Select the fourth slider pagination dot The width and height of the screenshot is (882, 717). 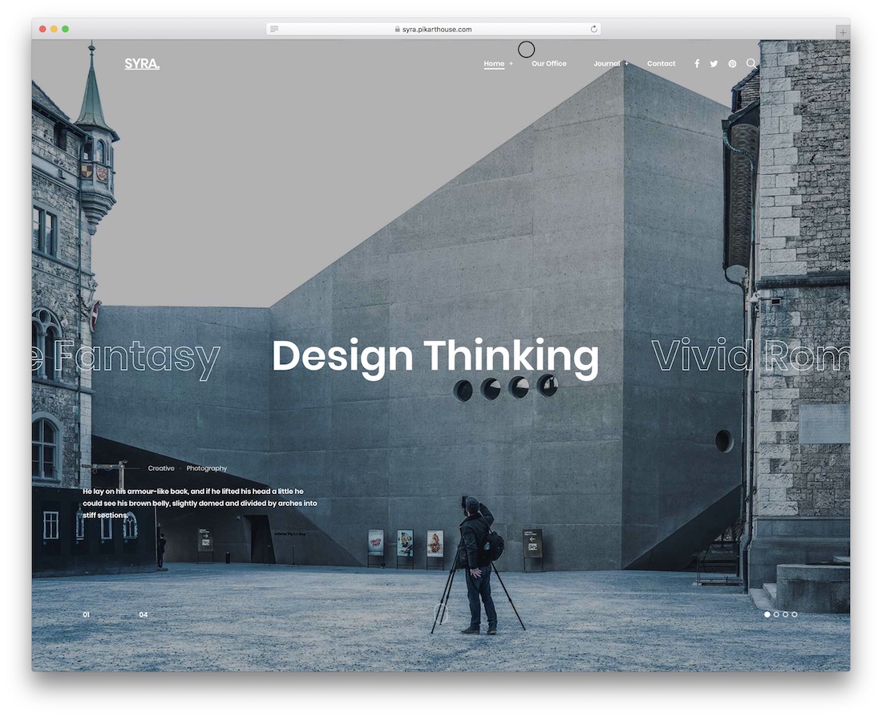pyautogui.click(x=795, y=614)
